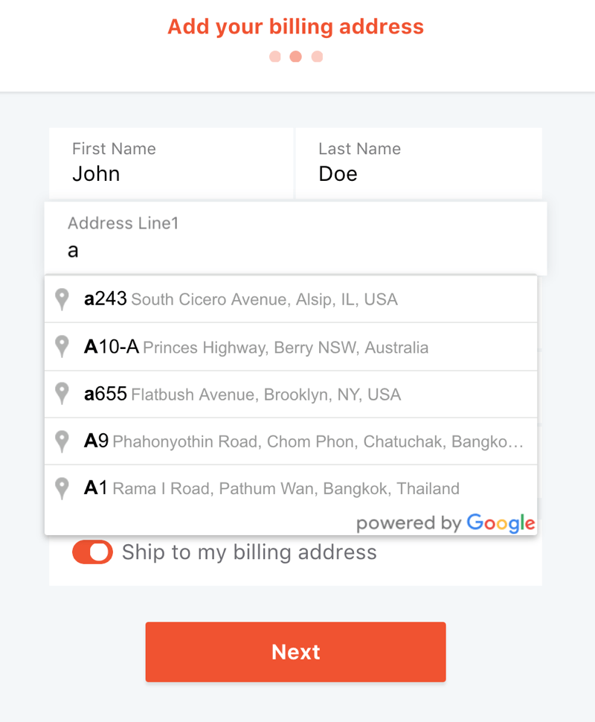The height and width of the screenshot is (722, 595).
Task: Click the pin icon beside A1 Rama I Road
Action: (62, 488)
